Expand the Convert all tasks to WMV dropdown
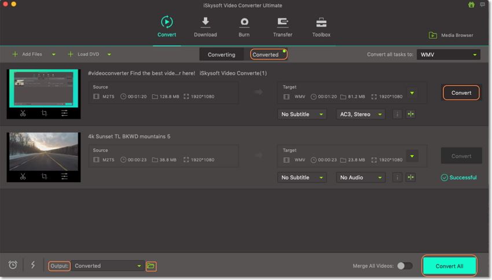The image size is (492, 280). tap(448, 54)
